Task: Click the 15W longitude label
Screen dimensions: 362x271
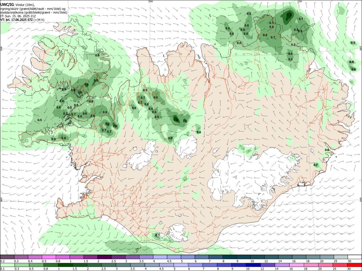Action: click(x=299, y=1)
